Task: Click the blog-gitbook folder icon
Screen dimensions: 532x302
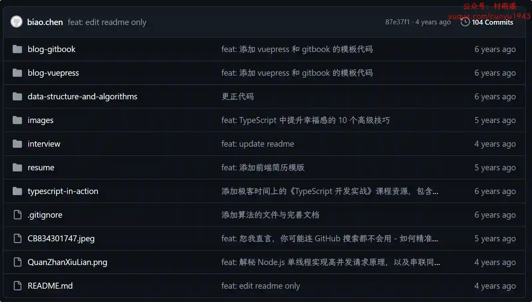Action: point(17,49)
